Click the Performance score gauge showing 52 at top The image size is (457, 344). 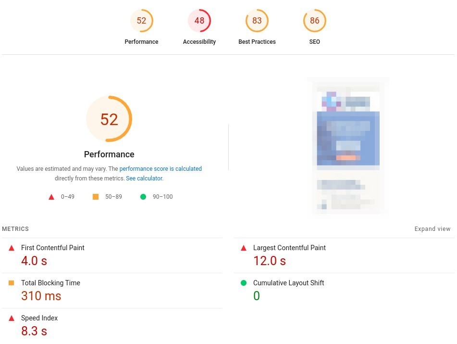coord(141,21)
